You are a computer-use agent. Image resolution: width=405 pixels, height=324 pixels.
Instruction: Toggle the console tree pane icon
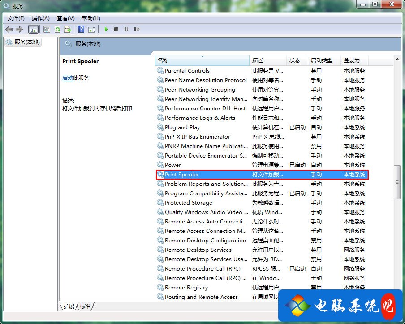coord(33,29)
